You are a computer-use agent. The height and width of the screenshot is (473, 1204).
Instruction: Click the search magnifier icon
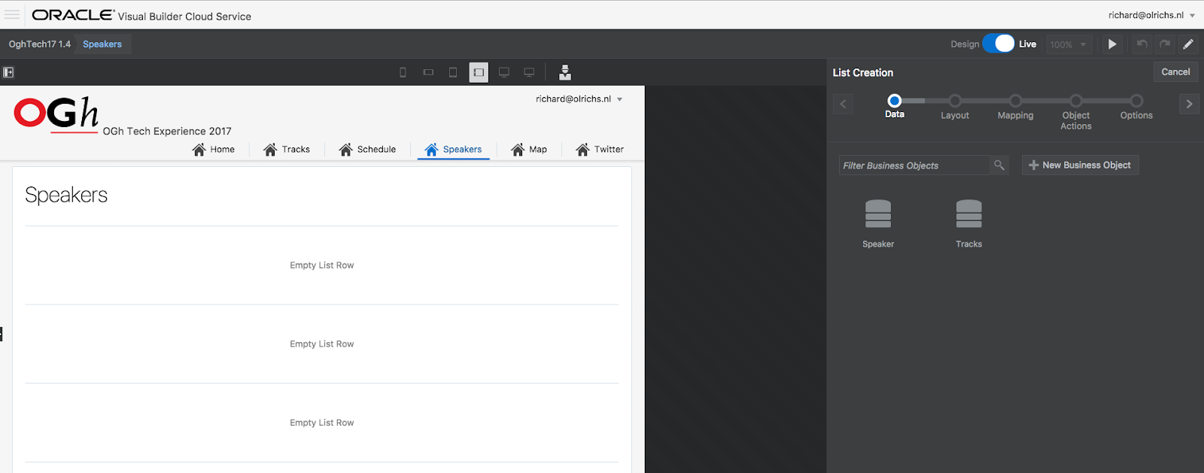999,165
